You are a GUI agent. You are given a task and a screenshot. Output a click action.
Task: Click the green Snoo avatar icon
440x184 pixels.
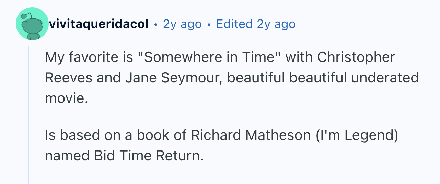32,24
